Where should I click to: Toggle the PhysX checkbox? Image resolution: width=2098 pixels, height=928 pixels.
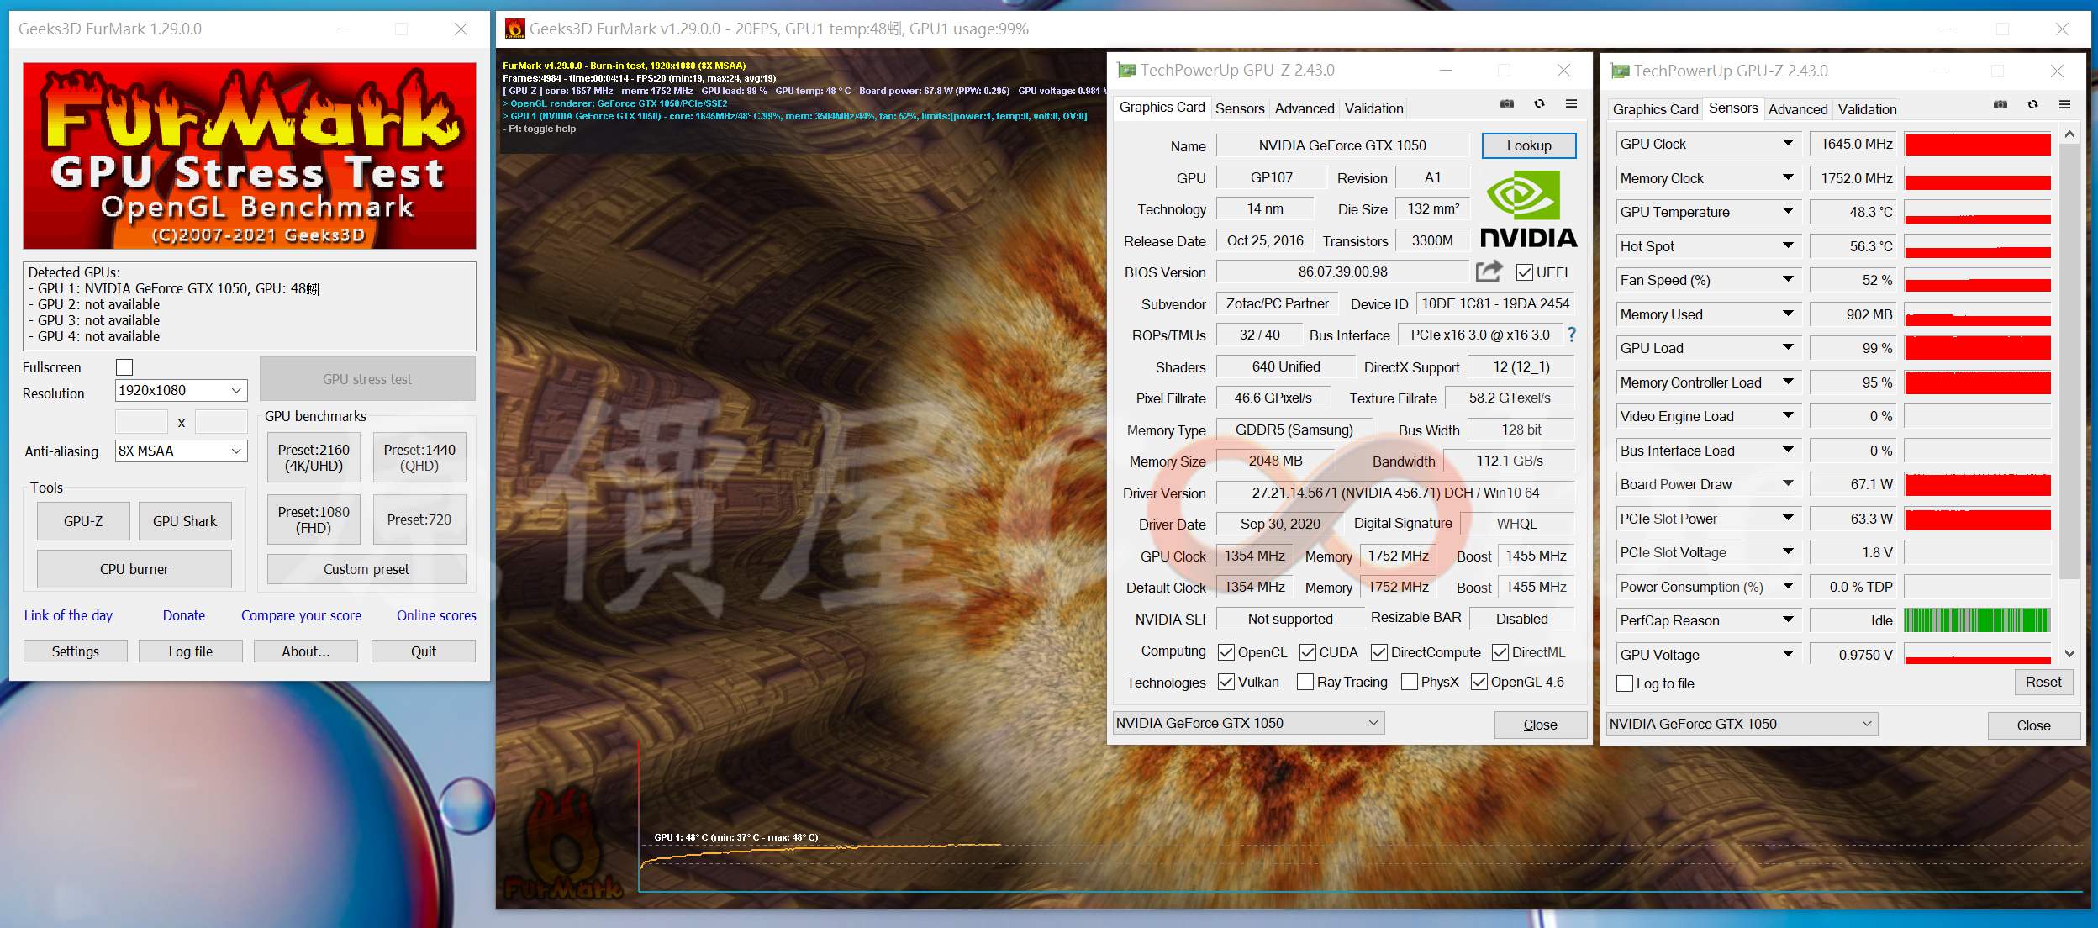1410,682
